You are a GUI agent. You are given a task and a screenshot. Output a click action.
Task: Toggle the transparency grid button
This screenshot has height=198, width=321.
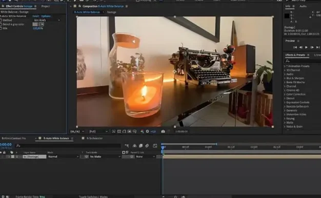click(x=119, y=131)
